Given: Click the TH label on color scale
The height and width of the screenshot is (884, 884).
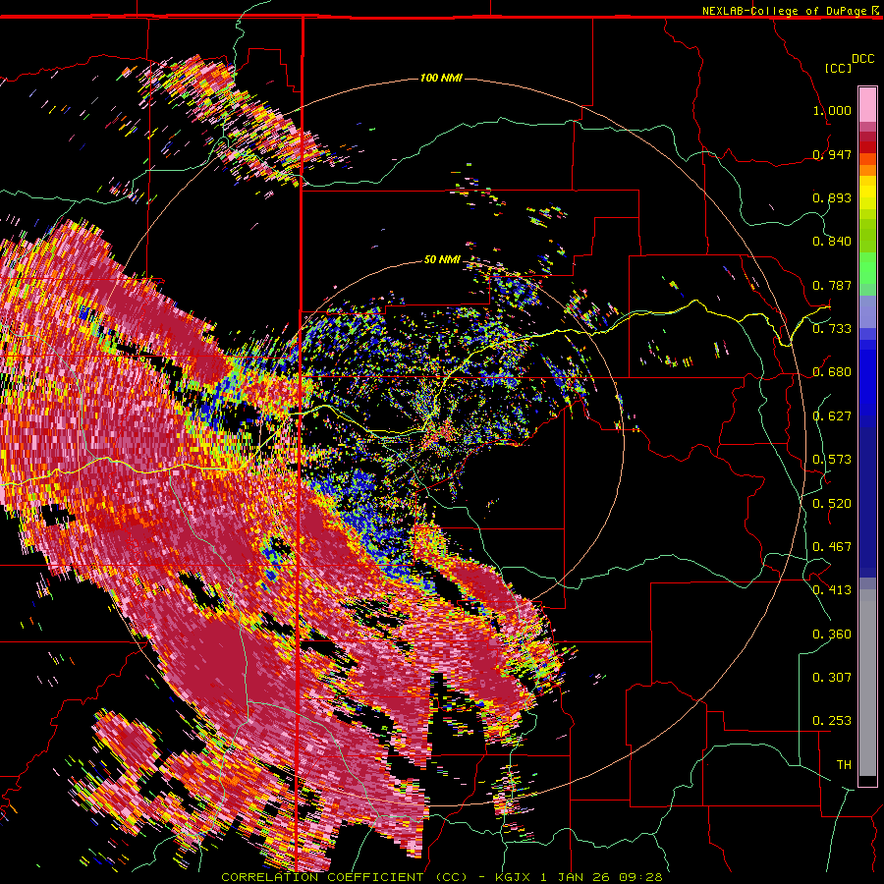Looking at the screenshot, I should coord(844,765).
